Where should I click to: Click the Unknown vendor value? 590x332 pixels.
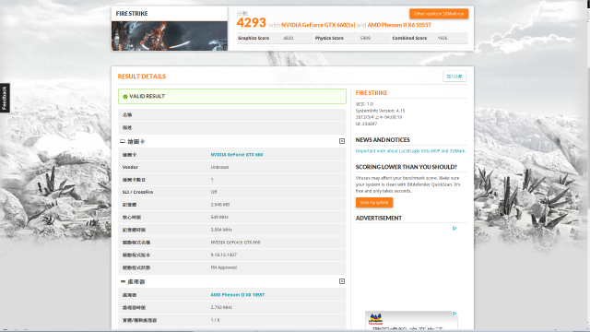[x=219, y=167]
